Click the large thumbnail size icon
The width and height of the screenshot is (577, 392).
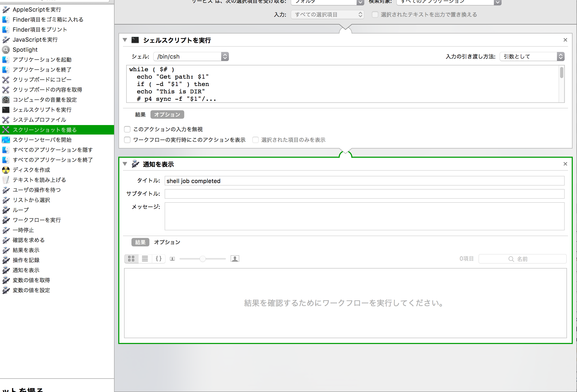click(235, 259)
